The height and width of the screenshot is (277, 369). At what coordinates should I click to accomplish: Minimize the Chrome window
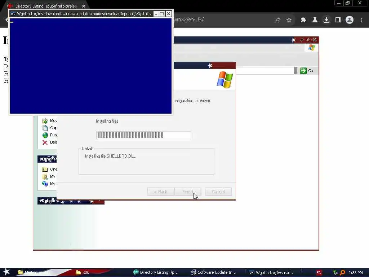point(339,3)
